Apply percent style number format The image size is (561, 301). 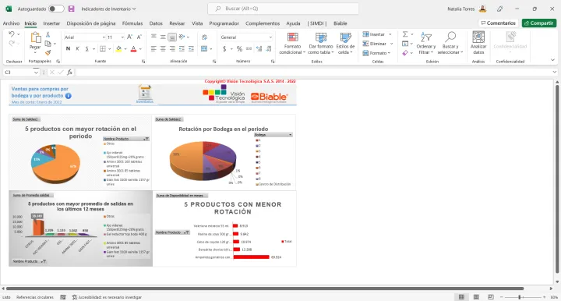[x=239, y=48]
